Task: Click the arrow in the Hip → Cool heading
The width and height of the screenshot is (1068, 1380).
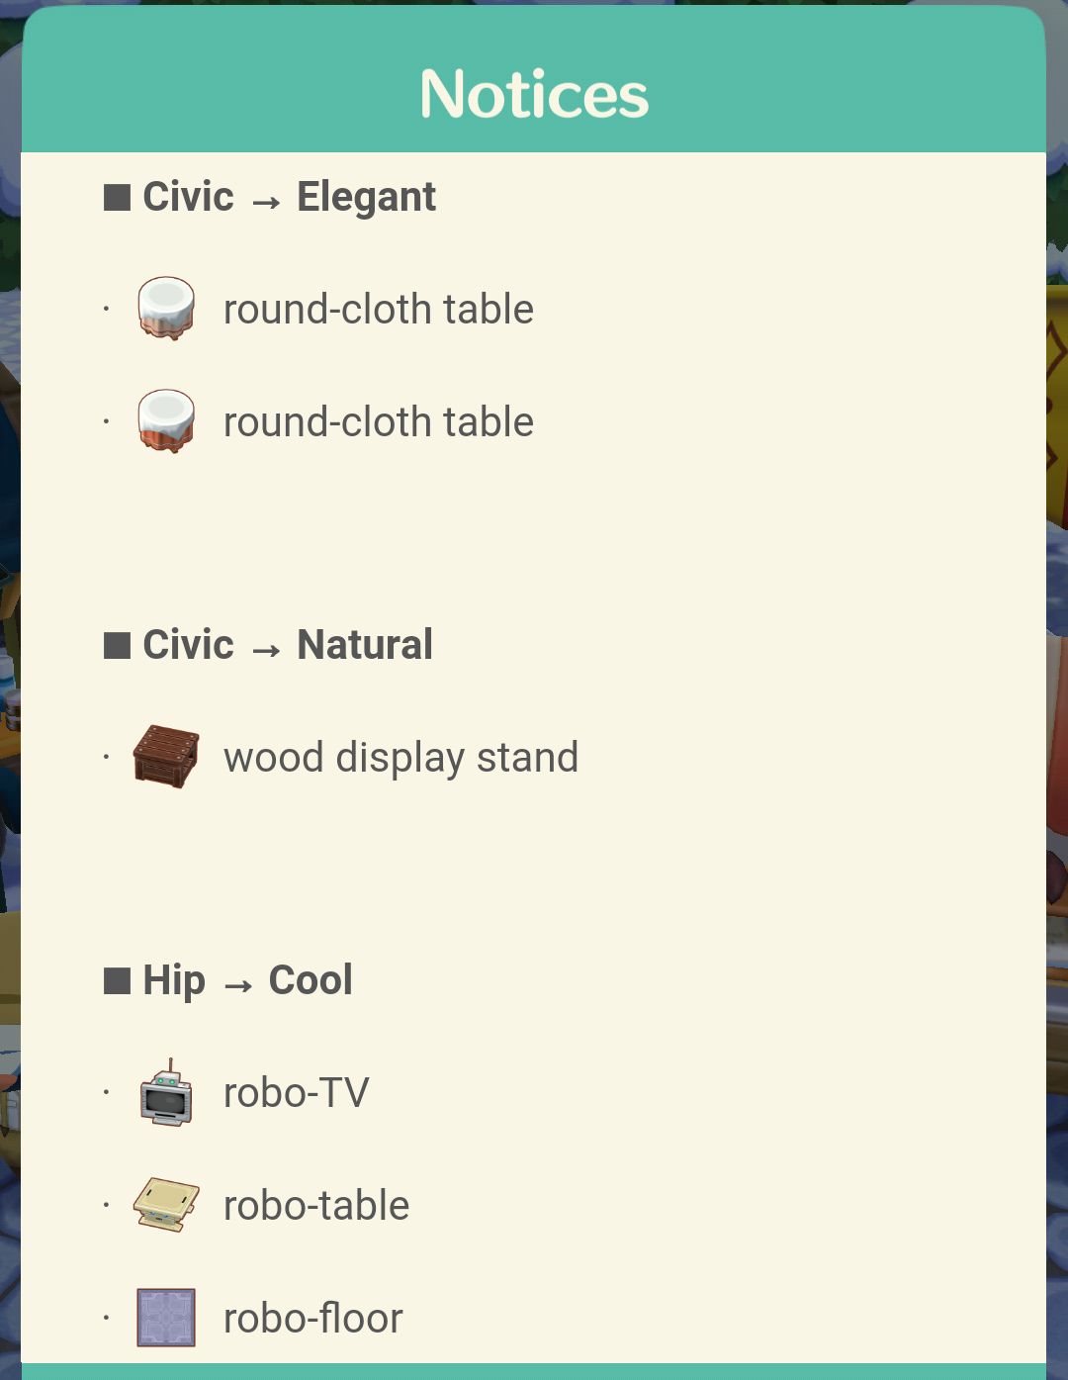Action: [237, 984]
